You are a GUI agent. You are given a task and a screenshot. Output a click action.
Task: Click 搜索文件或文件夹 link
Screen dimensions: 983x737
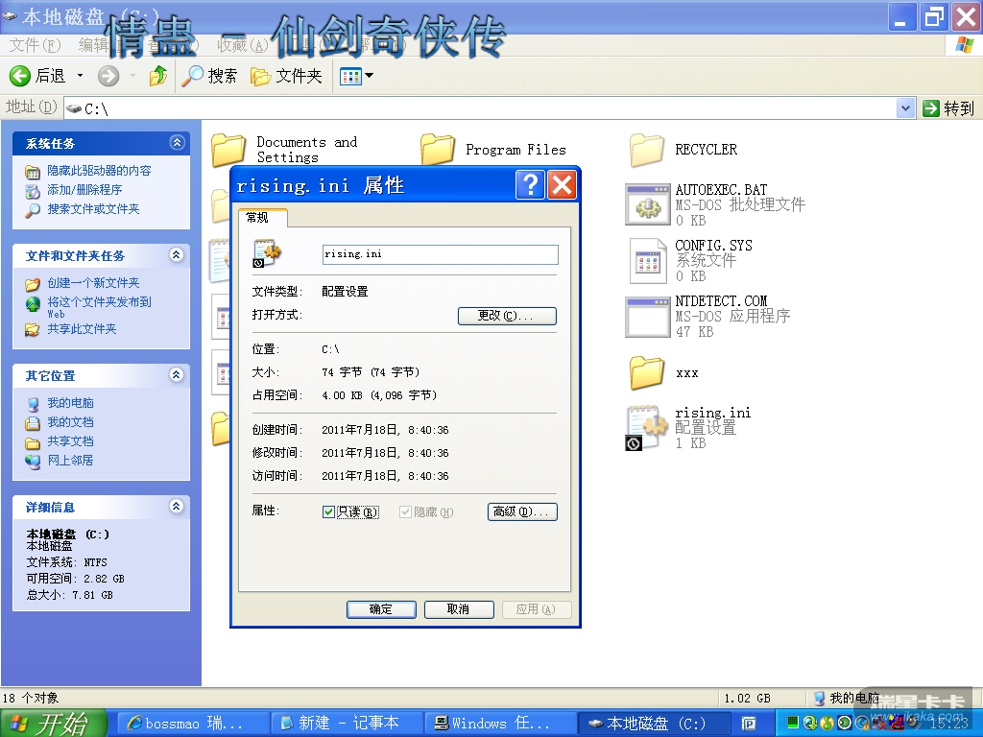[93, 208]
